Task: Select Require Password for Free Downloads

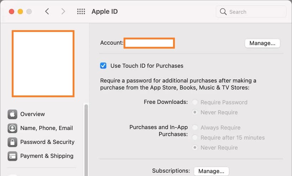Action: click(x=195, y=102)
